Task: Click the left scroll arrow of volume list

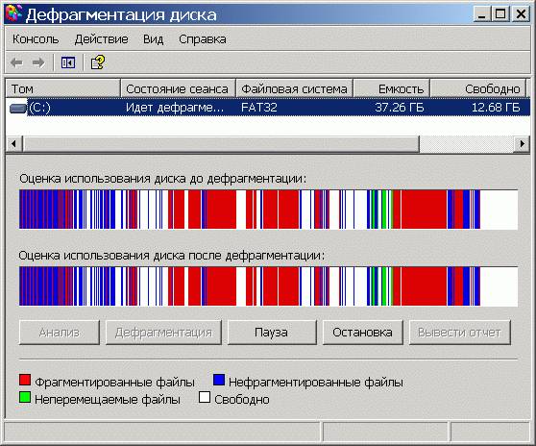Action: [x=14, y=143]
